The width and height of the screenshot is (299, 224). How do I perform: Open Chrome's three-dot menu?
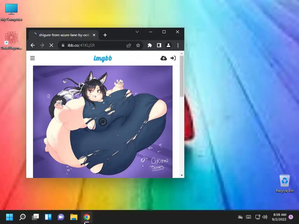178,45
